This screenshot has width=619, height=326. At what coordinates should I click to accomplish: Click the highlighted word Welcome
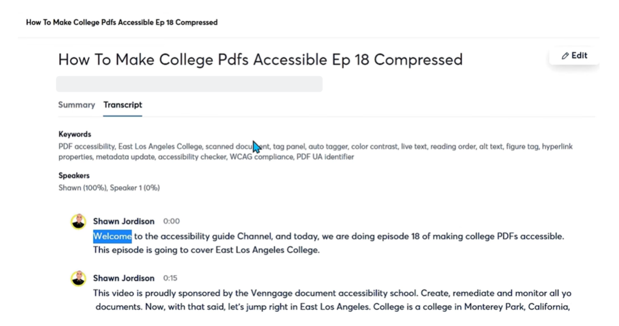[x=112, y=236]
